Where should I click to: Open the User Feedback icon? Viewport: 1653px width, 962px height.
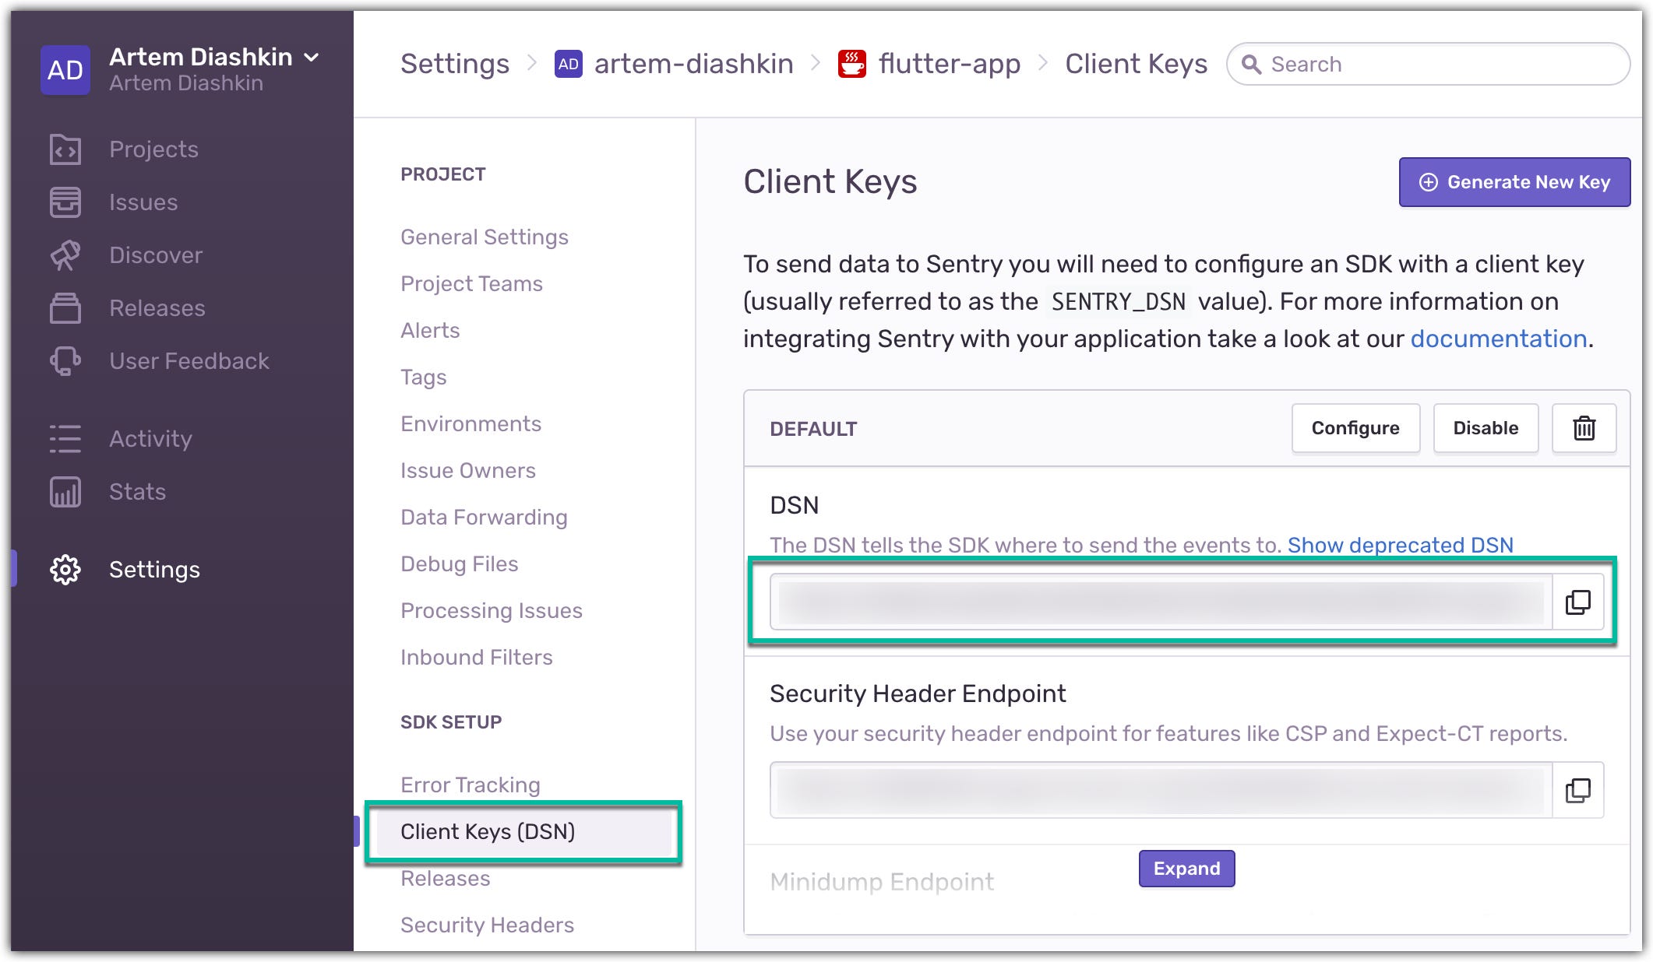[x=65, y=361]
